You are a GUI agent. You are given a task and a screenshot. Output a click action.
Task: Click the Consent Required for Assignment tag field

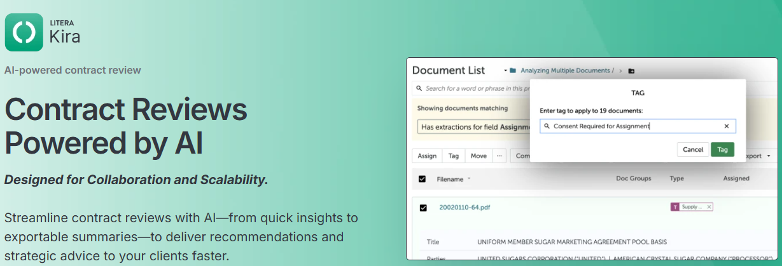pyautogui.click(x=638, y=126)
